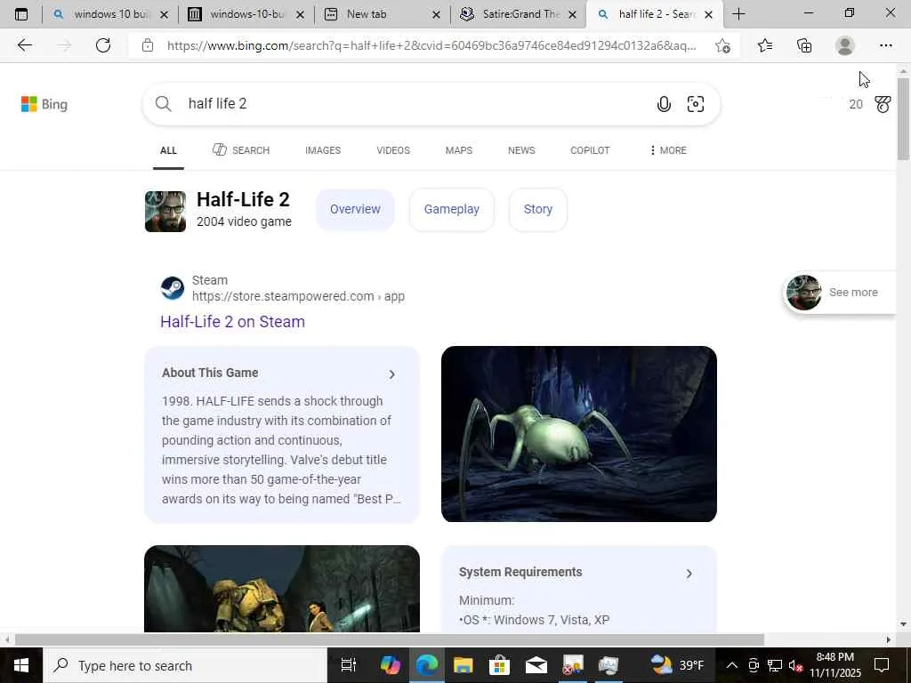Screen dimensions: 911x683
Task: Open a new browser tab
Action: 738,14
